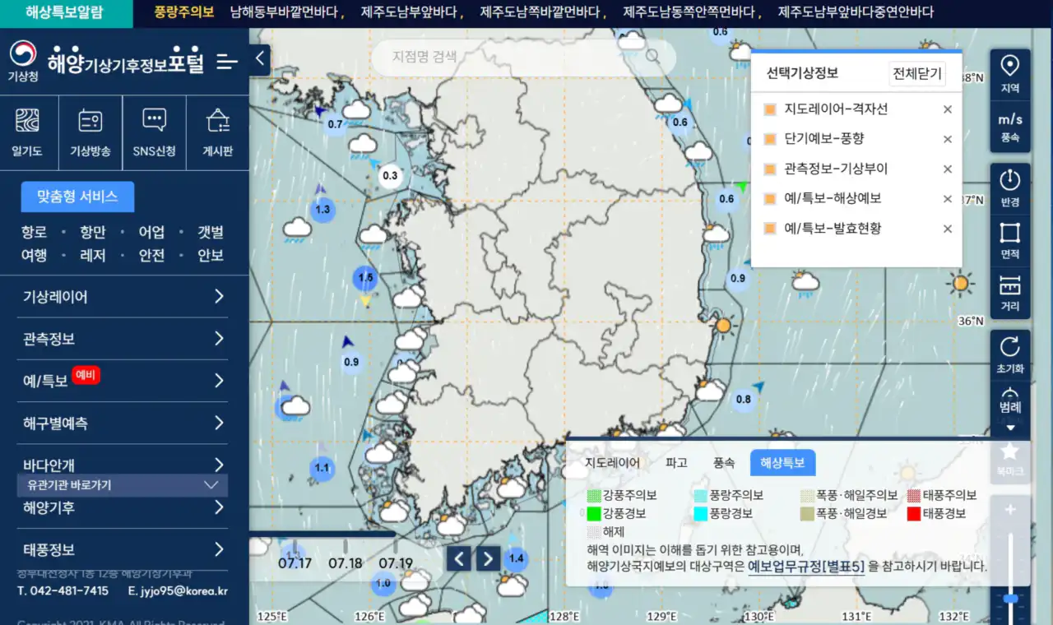Open the 갯벌 custom service link
The width and height of the screenshot is (1053, 625).
click(x=211, y=233)
